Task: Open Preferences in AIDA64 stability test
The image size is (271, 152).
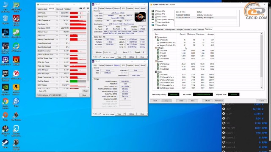Action: coord(219,100)
